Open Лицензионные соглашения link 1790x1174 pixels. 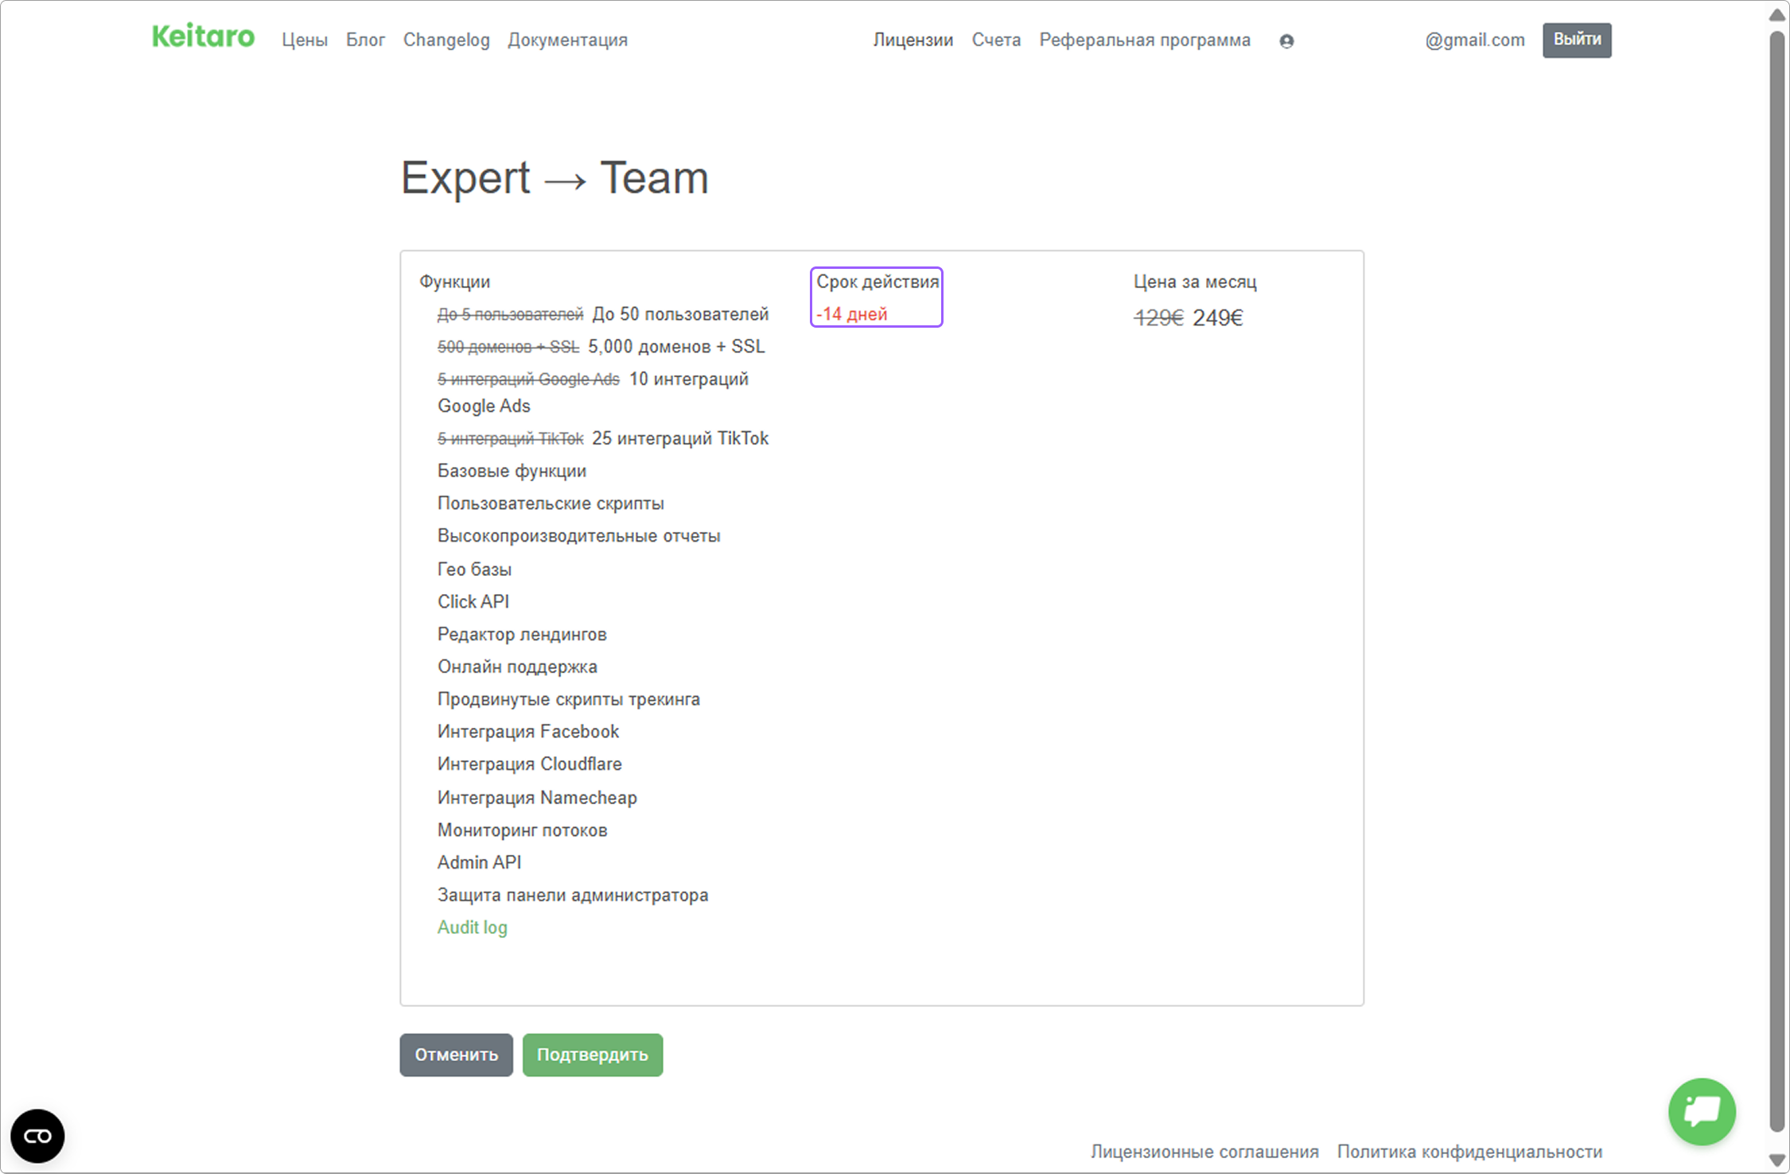pos(1204,1151)
